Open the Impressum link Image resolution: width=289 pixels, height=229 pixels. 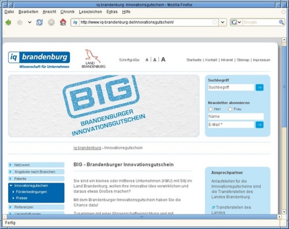pyautogui.click(x=262, y=60)
